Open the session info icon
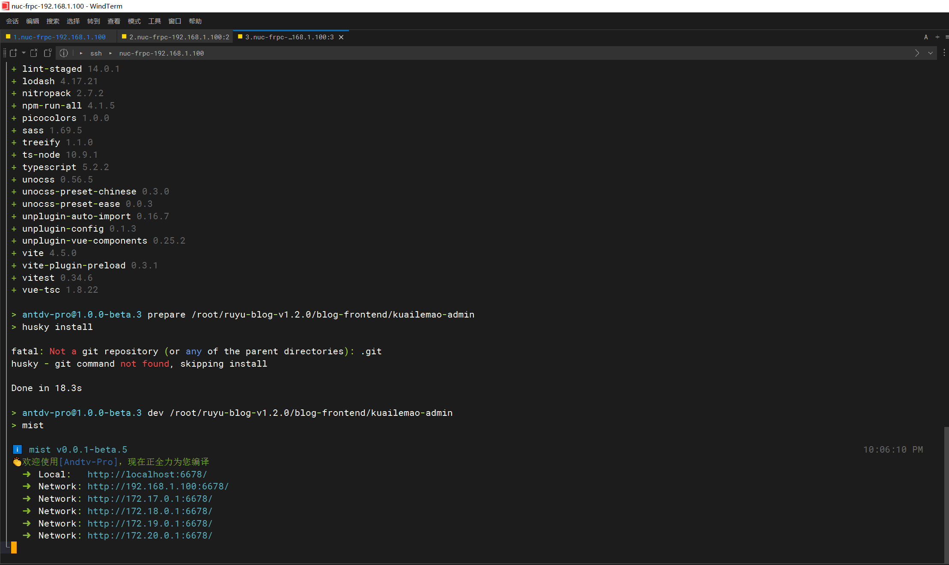 64,53
